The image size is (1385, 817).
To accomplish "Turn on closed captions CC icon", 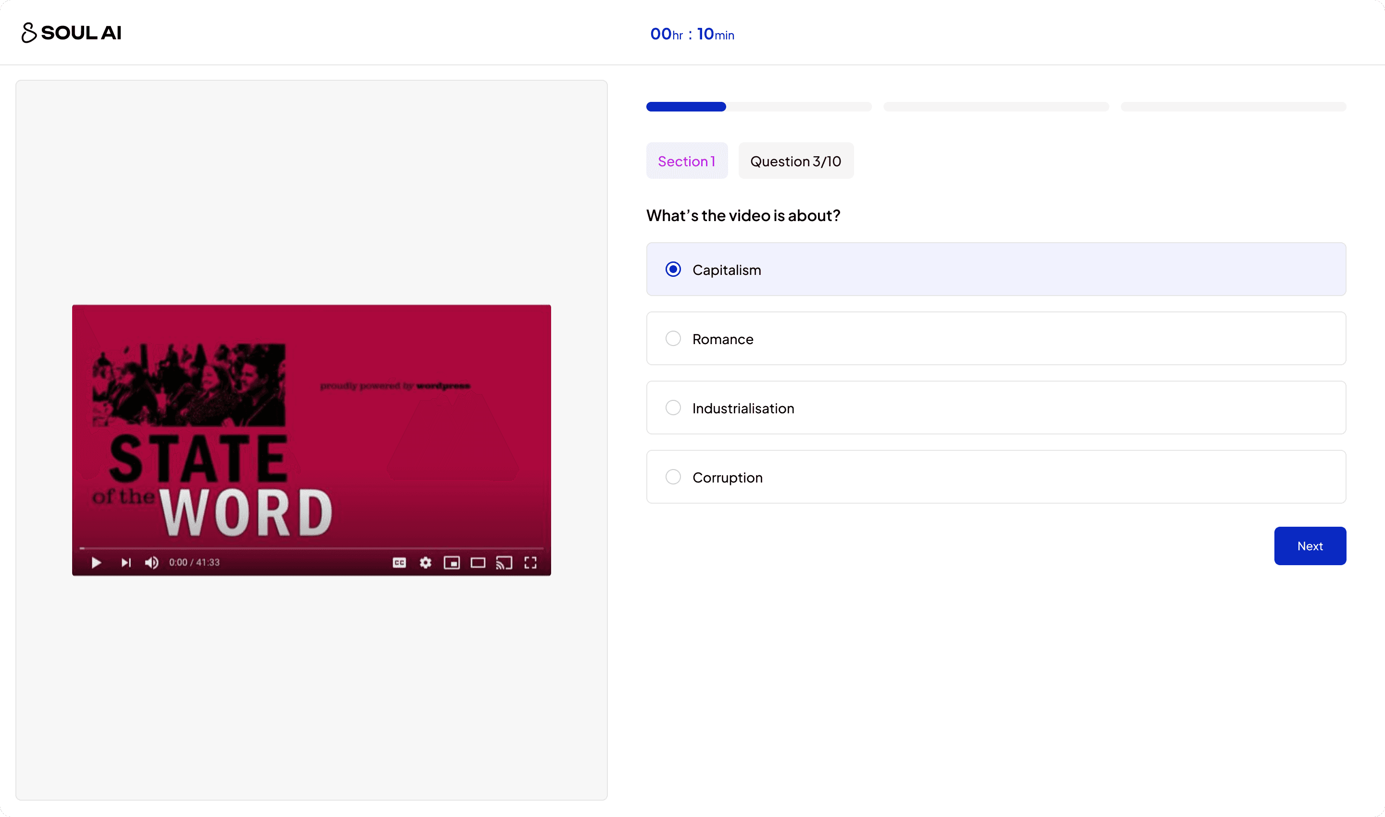I will pyautogui.click(x=400, y=563).
